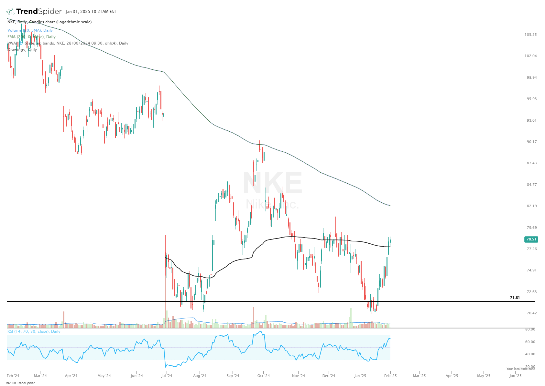Click the 70.42 price axis label

pyautogui.click(x=532, y=313)
